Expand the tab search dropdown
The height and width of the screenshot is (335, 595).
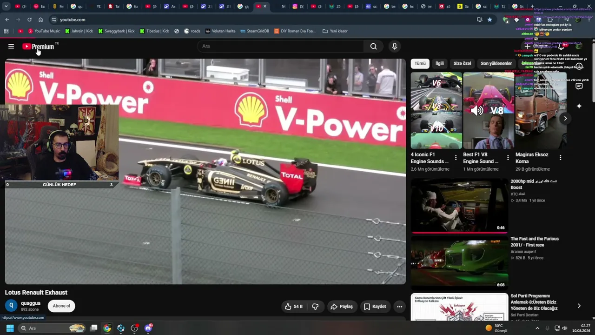6,7
